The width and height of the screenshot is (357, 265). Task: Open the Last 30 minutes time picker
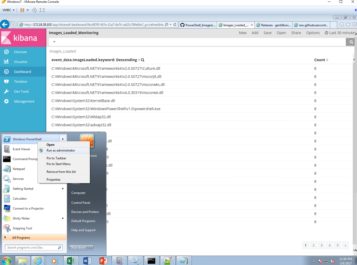click(x=341, y=33)
